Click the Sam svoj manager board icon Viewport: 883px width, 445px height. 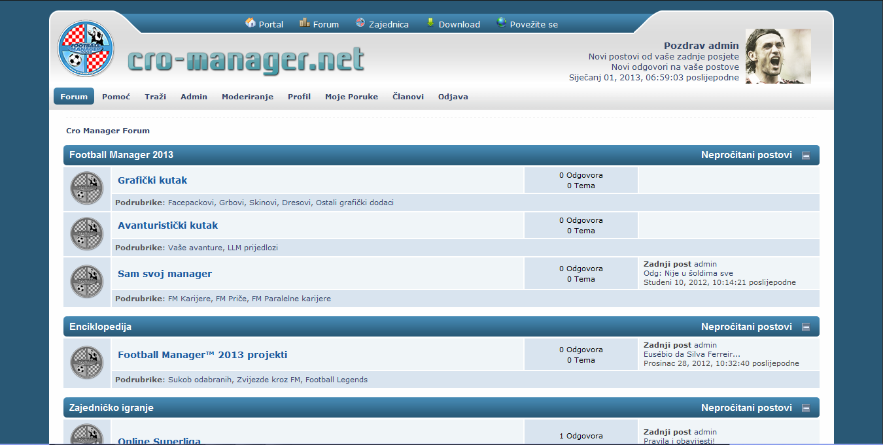(x=87, y=282)
